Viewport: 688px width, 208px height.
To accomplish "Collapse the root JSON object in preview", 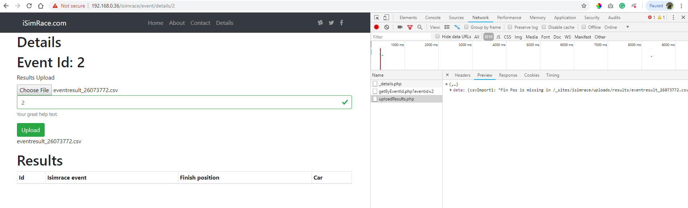I will coord(447,85).
